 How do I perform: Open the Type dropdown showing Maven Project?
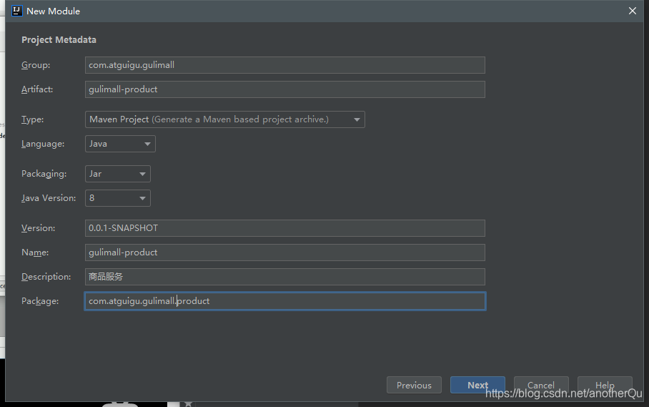pyautogui.click(x=224, y=119)
